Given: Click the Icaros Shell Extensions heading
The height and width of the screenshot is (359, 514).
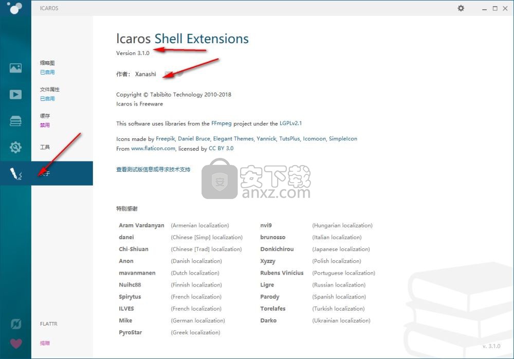Looking at the screenshot, I should click(182, 39).
